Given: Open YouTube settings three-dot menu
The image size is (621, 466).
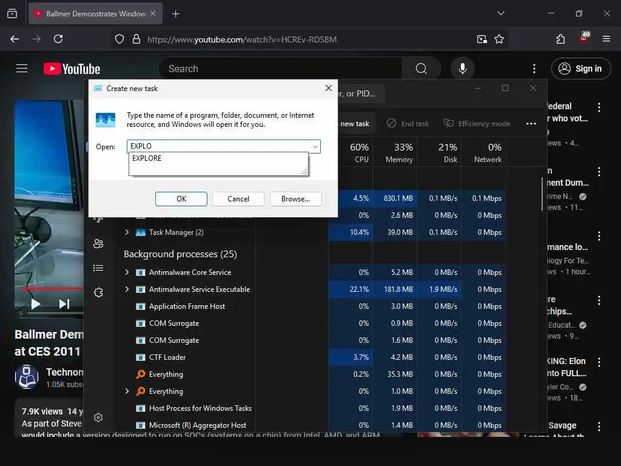Looking at the screenshot, I should [534, 69].
